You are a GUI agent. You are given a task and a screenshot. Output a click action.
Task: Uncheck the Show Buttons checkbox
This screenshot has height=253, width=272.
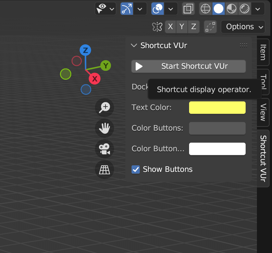pyautogui.click(x=136, y=169)
